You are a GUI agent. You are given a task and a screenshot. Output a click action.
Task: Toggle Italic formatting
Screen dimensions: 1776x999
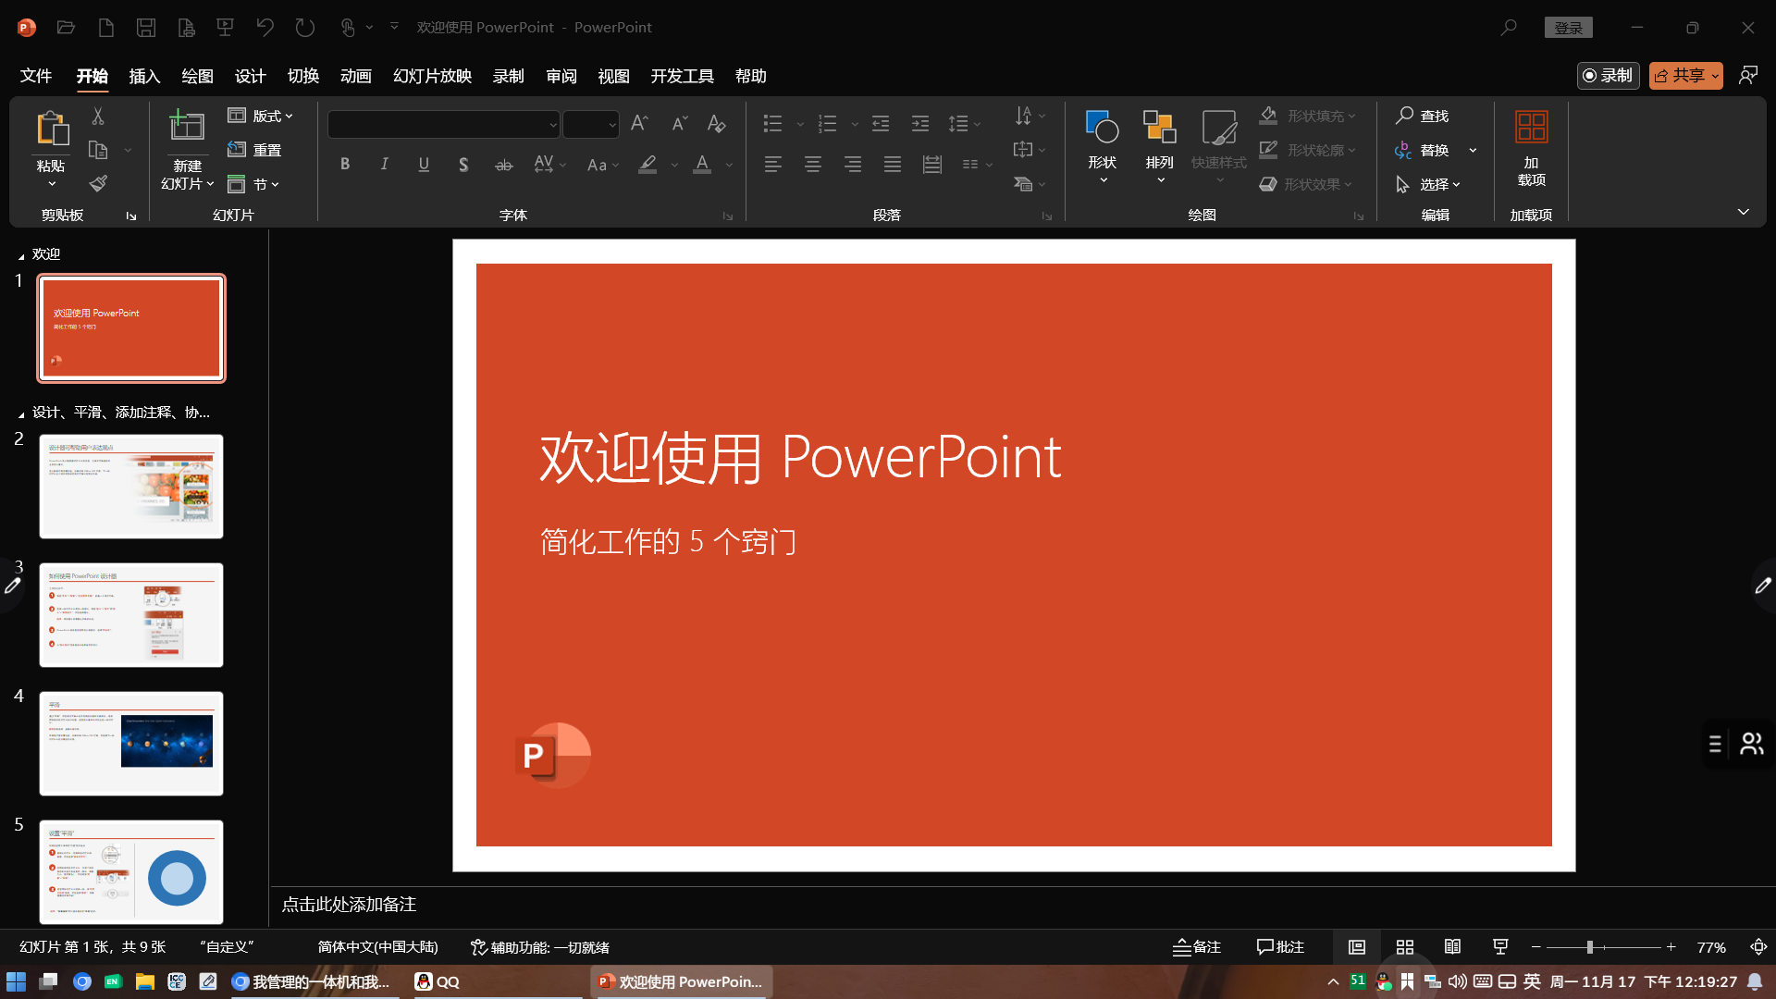pos(384,165)
